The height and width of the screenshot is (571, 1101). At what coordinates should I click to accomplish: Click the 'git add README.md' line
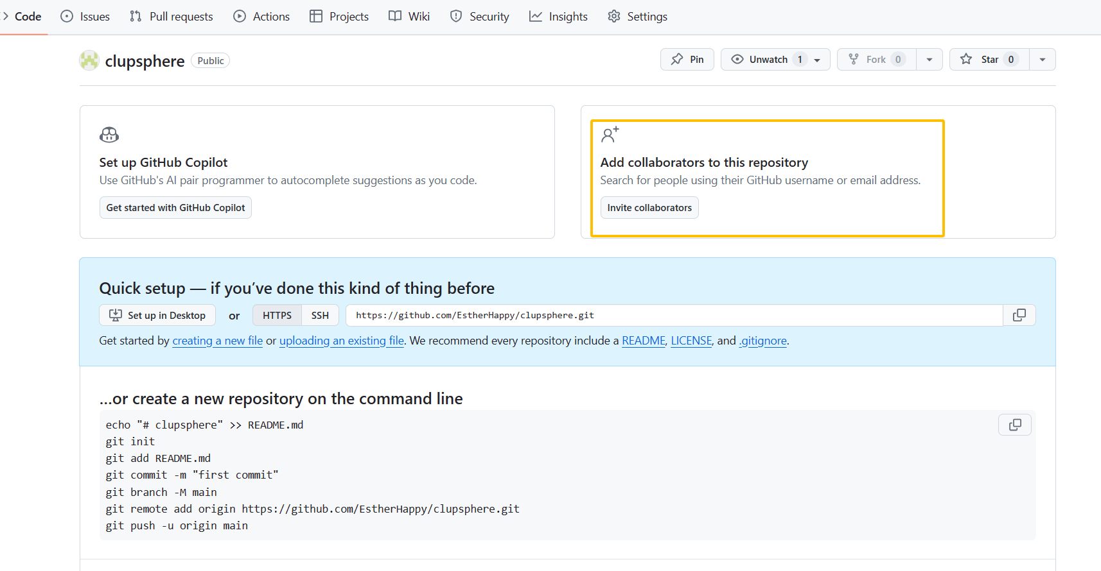(158, 458)
